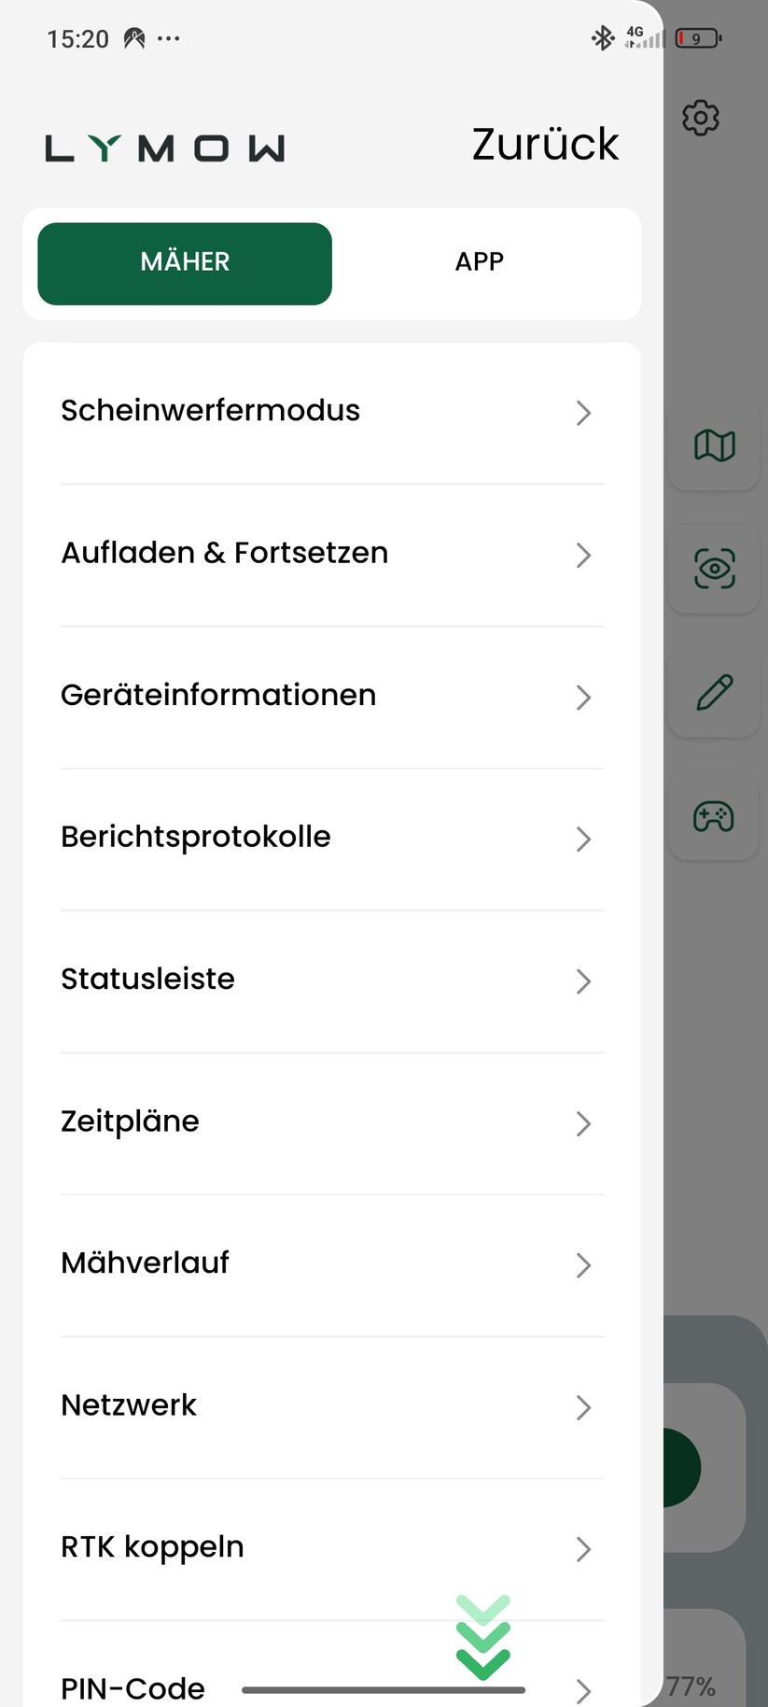Viewport: 768px width, 1707px height.
Task: Expand the Geräteinformationen chevron
Action: click(x=583, y=697)
